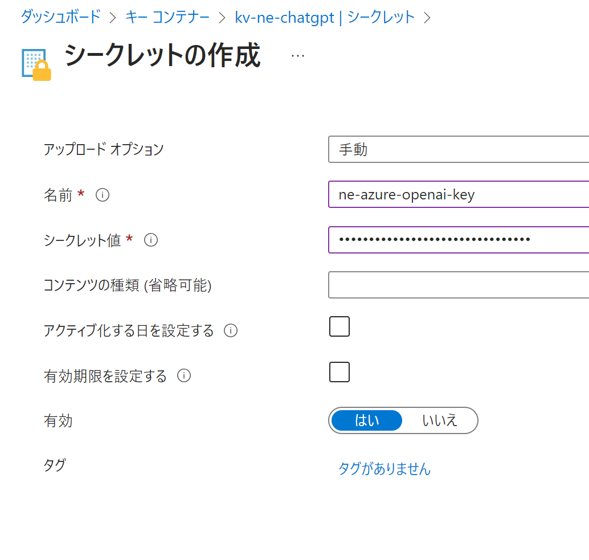Click the breadcrumb chevron after ダッシュボード
The height and width of the screenshot is (560, 589).
[113, 17]
